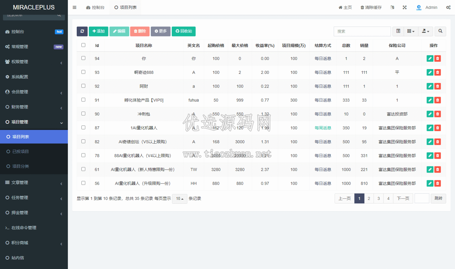Open the page size 10 dropdown
The height and width of the screenshot is (269, 455).
point(180,199)
